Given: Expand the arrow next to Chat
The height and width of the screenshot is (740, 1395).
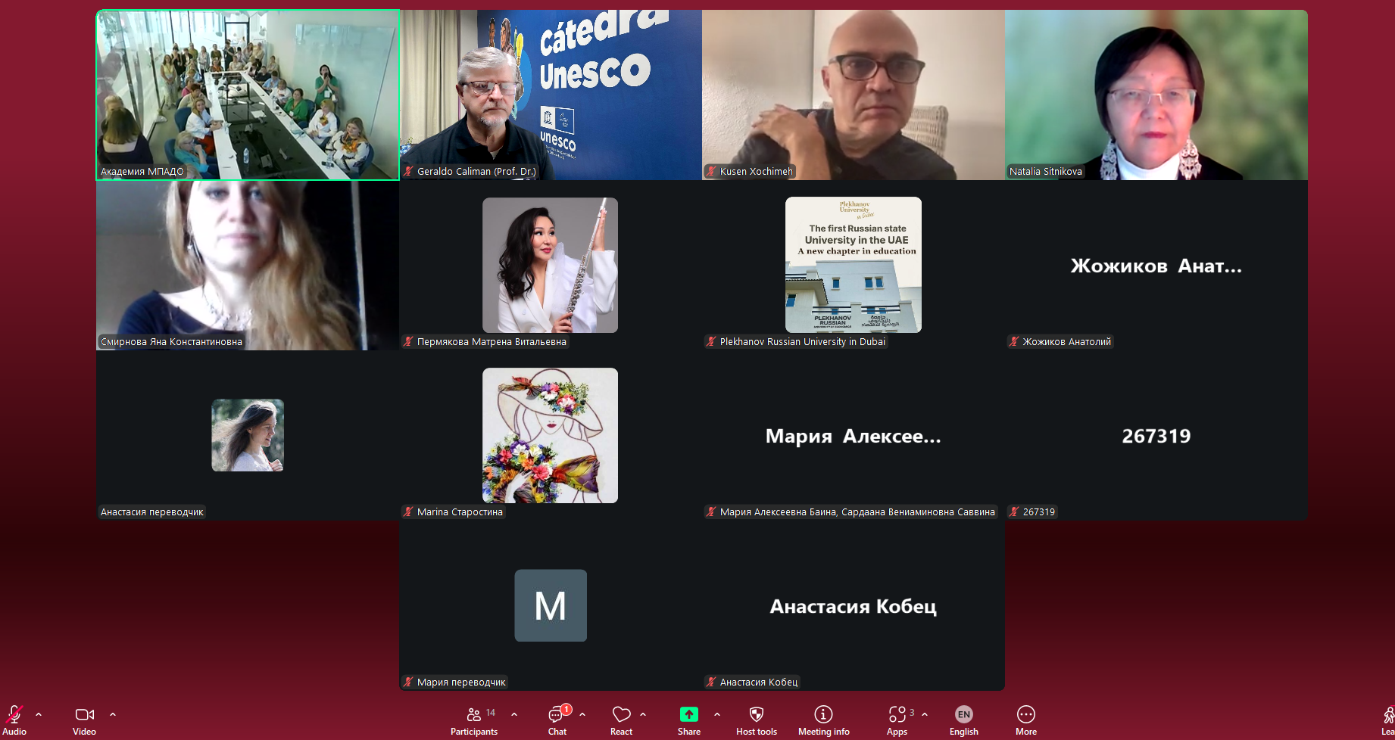Looking at the screenshot, I should tap(582, 714).
